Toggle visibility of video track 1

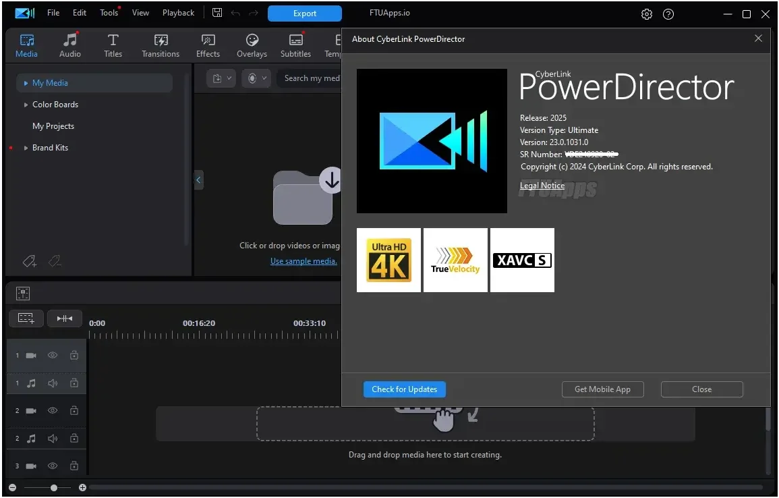(53, 356)
